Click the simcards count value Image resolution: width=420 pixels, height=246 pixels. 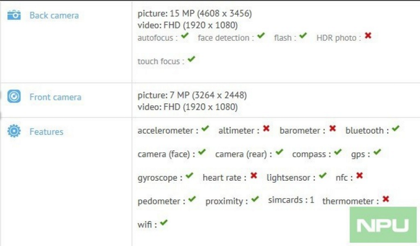[312, 200]
